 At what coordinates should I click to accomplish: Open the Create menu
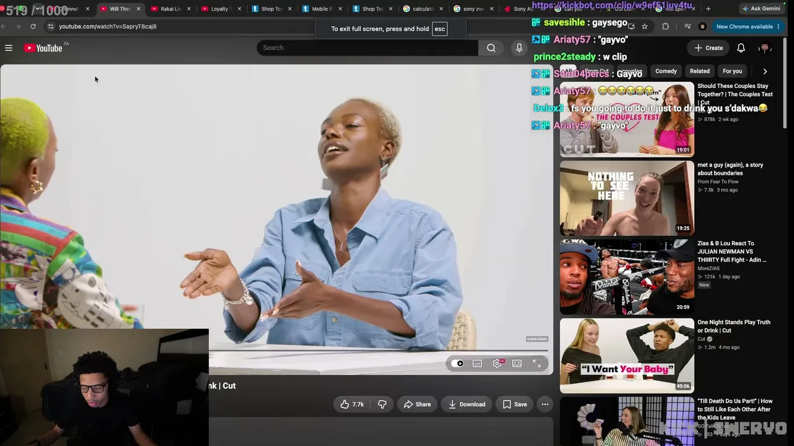click(x=708, y=48)
